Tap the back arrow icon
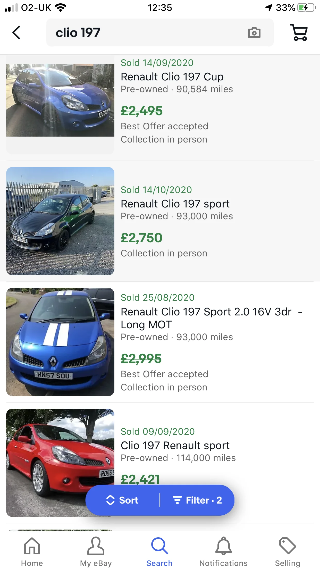This screenshot has width=320, height=569. 16,32
